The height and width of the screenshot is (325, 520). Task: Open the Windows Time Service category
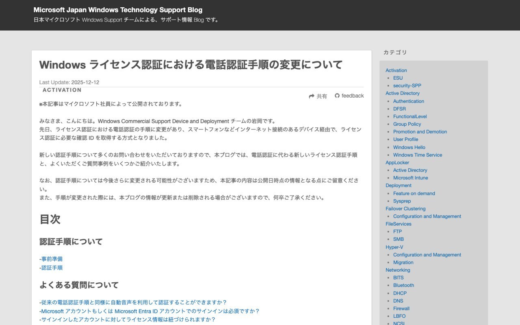[x=418, y=155]
